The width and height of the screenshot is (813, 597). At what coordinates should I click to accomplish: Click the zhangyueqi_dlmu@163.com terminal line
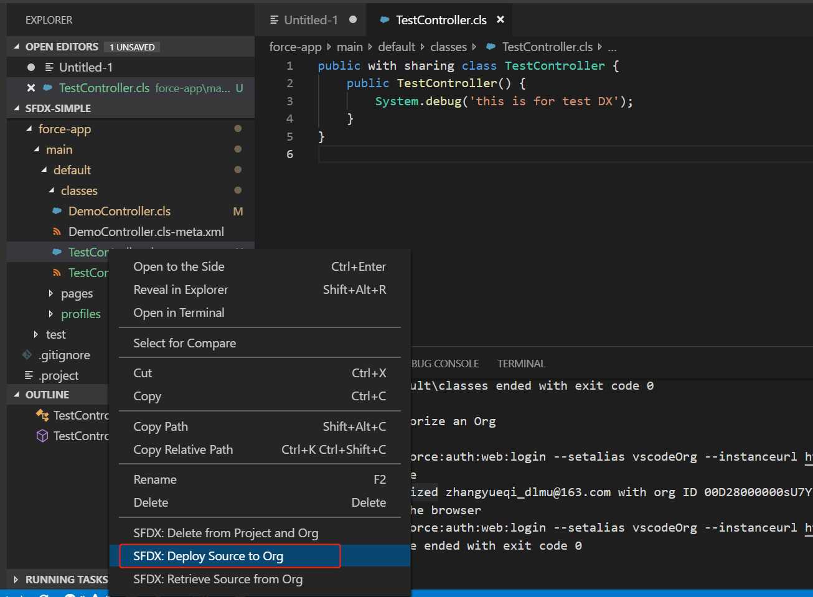tap(611, 492)
